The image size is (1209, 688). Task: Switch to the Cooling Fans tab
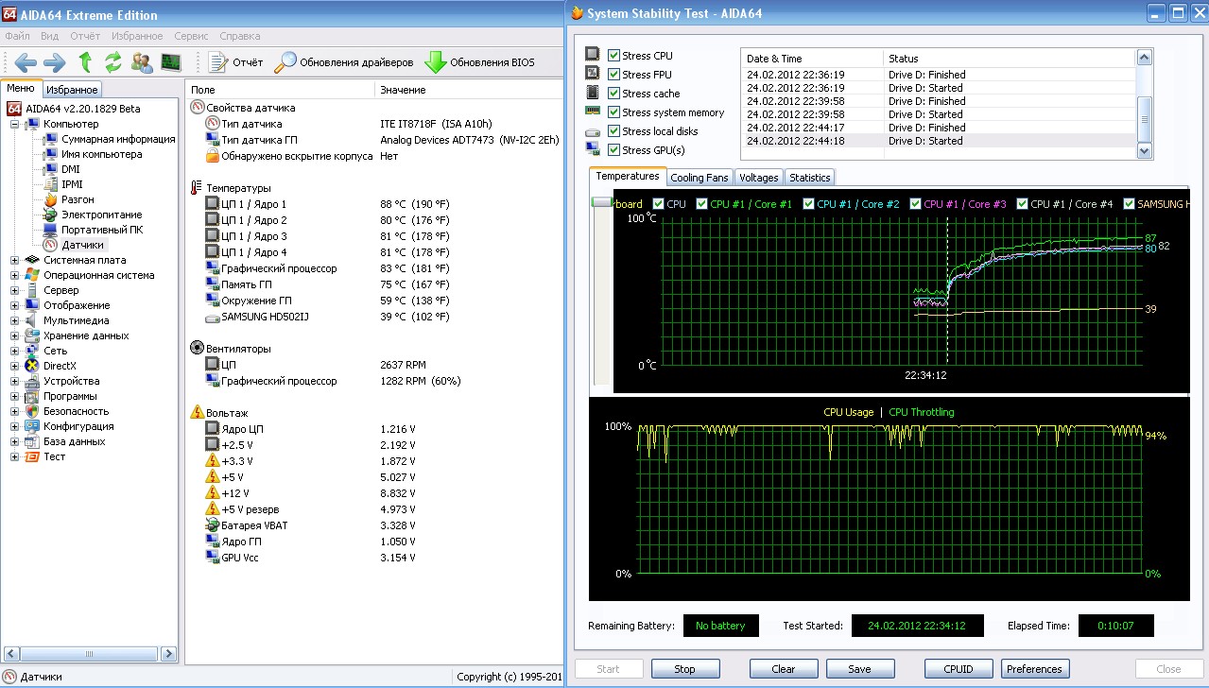(699, 178)
